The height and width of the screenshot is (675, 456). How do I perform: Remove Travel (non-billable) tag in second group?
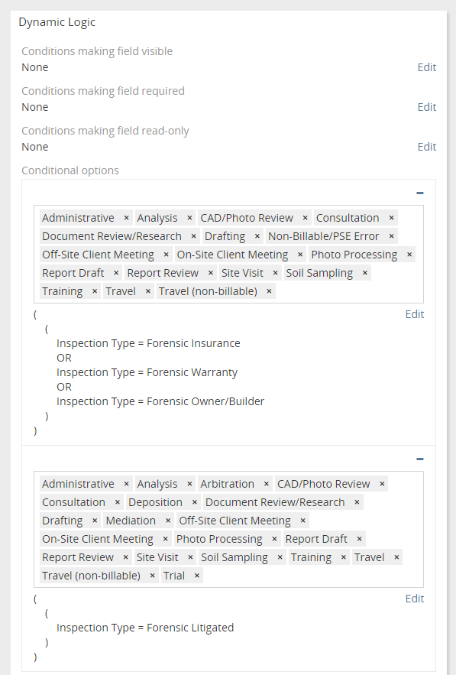[x=152, y=576]
